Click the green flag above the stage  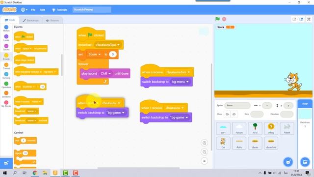click(x=217, y=19)
